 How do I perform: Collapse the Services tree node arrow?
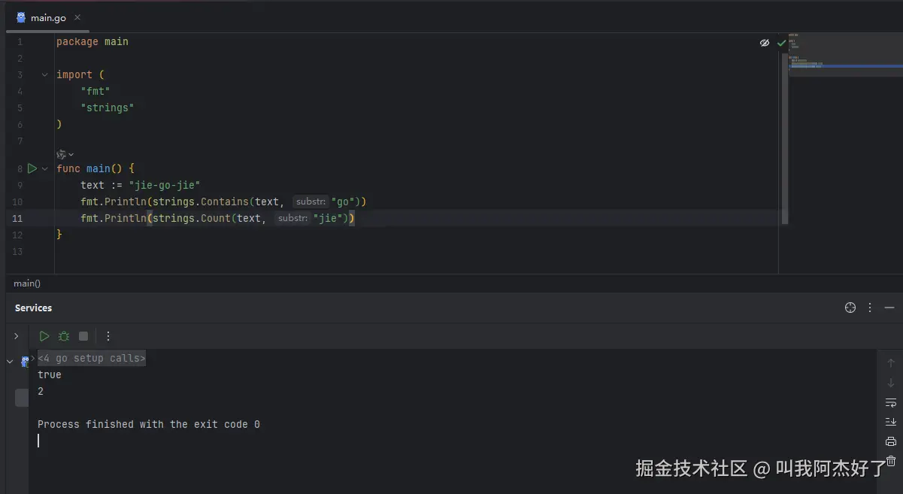(x=10, y=362)
